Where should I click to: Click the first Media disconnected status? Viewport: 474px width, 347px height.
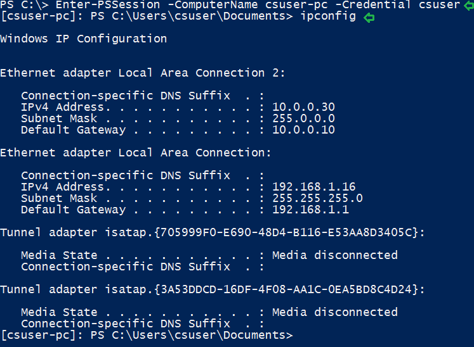tap(334, 255)
